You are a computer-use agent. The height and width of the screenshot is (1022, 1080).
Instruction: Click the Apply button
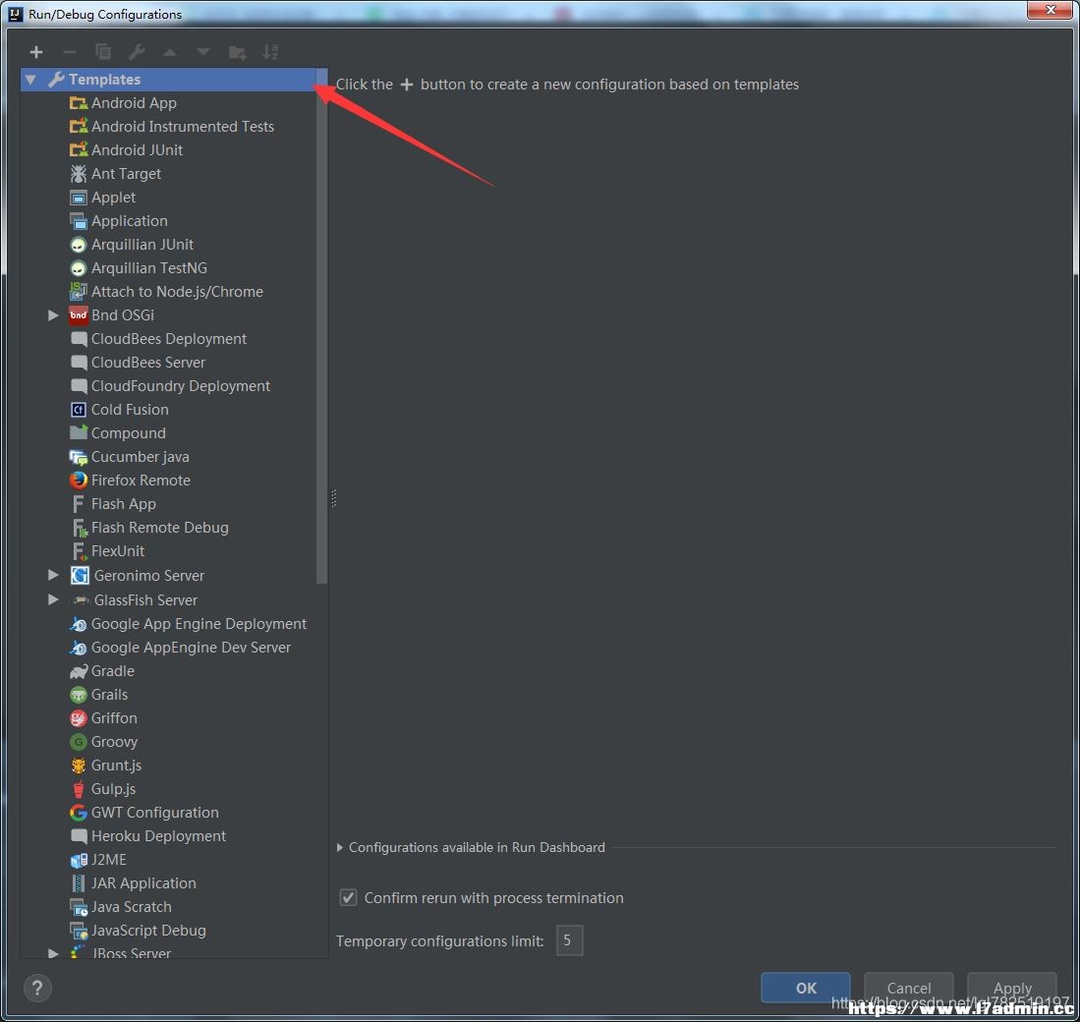click(1012, 989)
